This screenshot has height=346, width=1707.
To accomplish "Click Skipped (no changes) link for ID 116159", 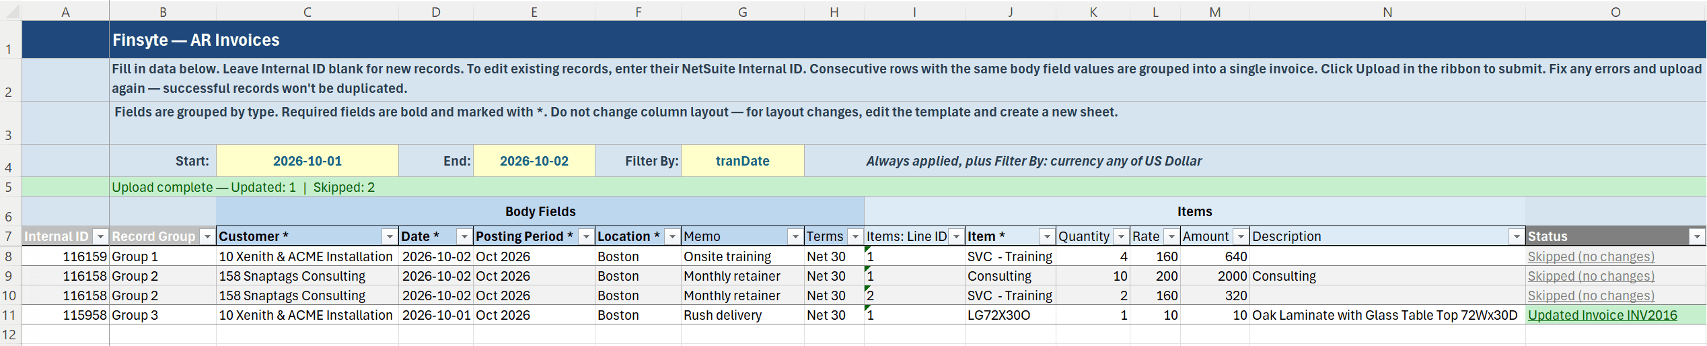I will click(x=1591, y=256).
